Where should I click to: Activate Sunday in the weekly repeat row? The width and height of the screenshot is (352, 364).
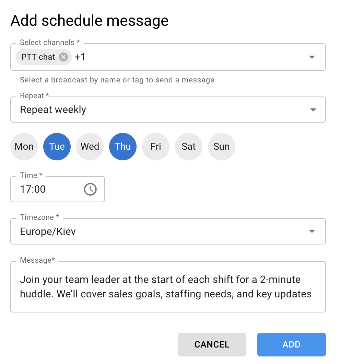click(x=221, y=146)
